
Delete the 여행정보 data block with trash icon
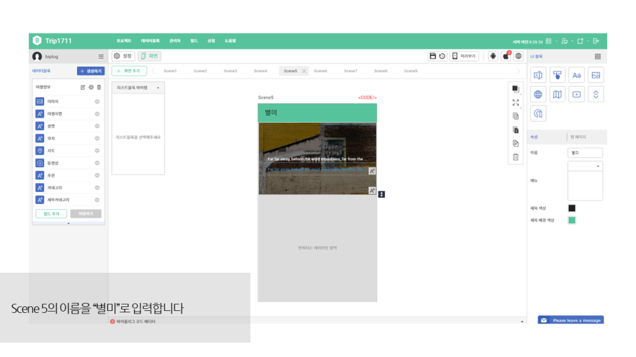click(x=99, y=87)
